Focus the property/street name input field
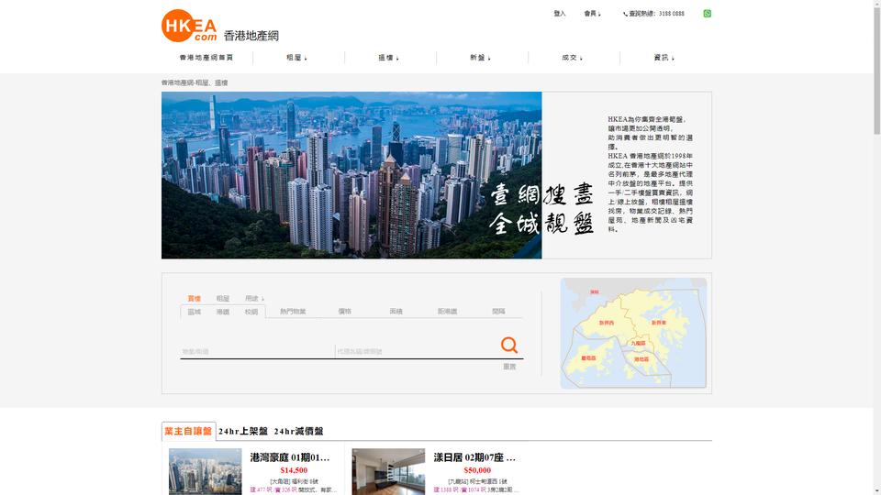Image resolution: width=881 pixels, height=495 pixels. point(257,351)
